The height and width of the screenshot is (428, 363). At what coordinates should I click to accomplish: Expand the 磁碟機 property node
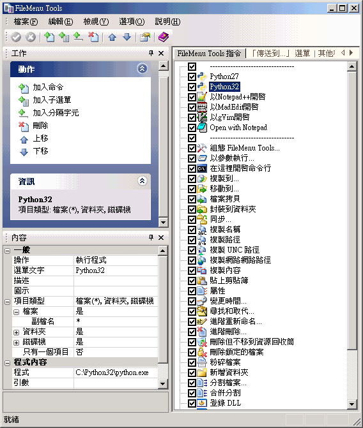click(x=17, y=343)
